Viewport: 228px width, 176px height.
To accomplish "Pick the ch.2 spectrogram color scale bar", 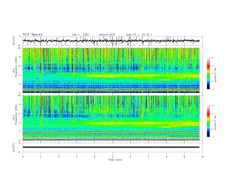I will pos(208,121).
